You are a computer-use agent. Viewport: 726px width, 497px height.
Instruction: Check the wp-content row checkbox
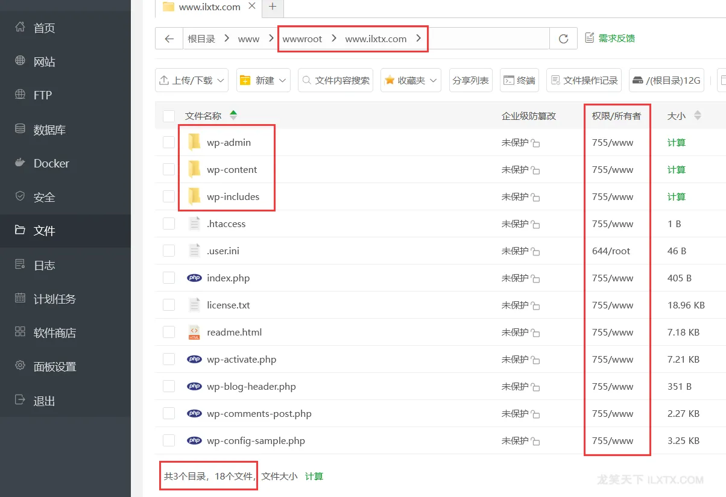(169, 169)
